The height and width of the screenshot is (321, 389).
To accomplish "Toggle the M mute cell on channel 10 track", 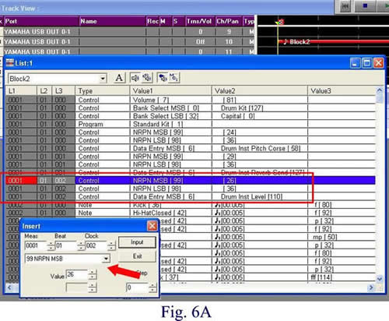I will (166, 42).
